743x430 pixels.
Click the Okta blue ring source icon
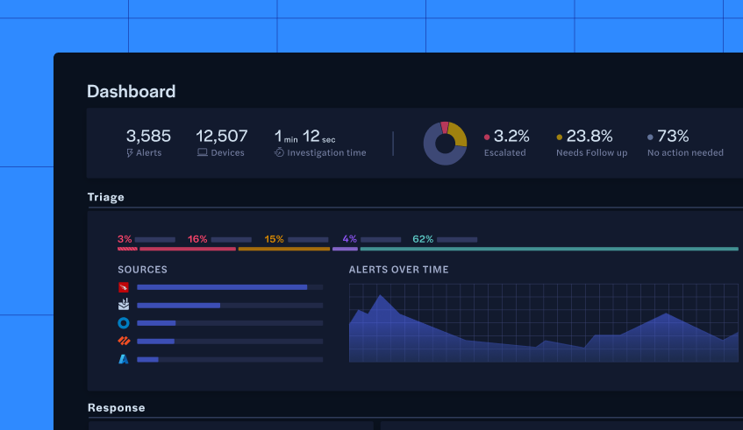tap(124, 323)
